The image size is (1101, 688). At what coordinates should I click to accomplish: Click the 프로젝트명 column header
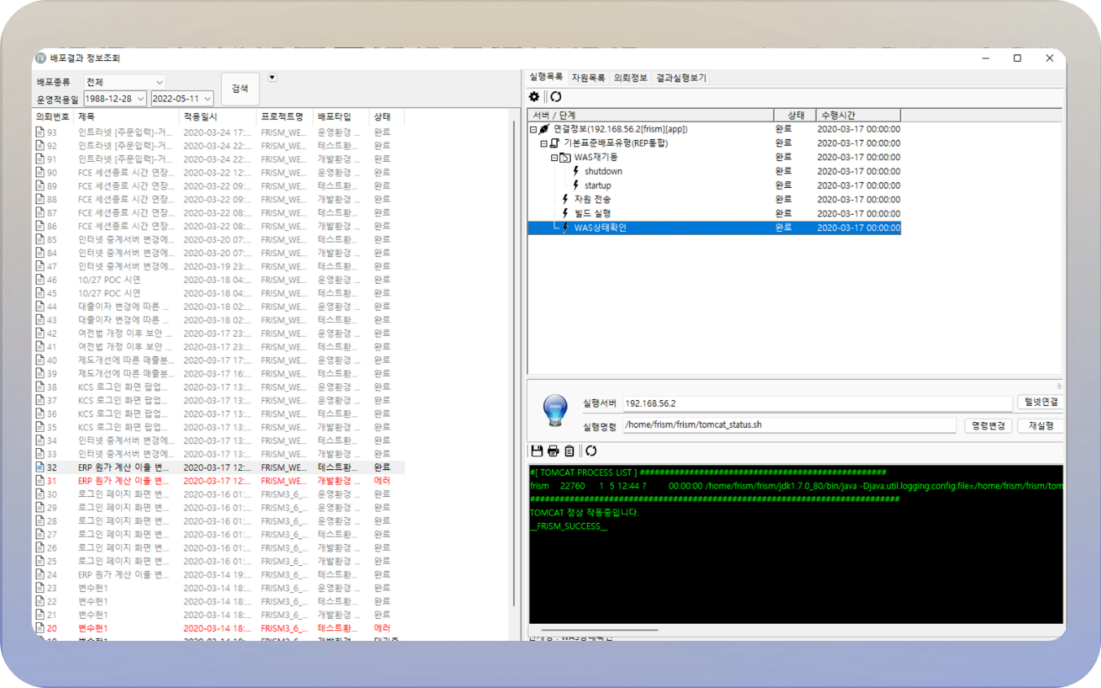pyautogui.click(x=285, y=116)
